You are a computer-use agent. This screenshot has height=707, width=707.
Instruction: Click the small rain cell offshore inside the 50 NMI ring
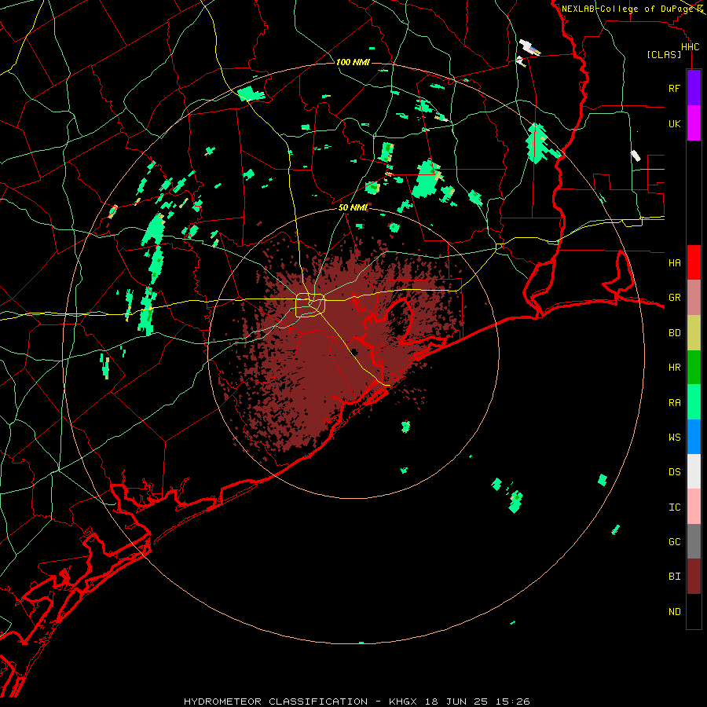[405, 426]
